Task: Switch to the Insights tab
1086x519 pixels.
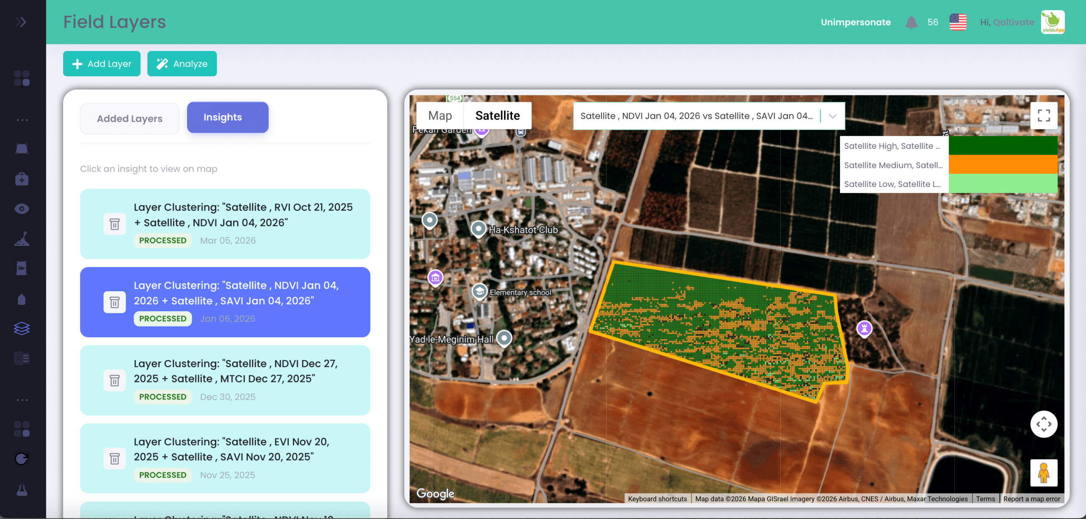Action: click(228, 117)
